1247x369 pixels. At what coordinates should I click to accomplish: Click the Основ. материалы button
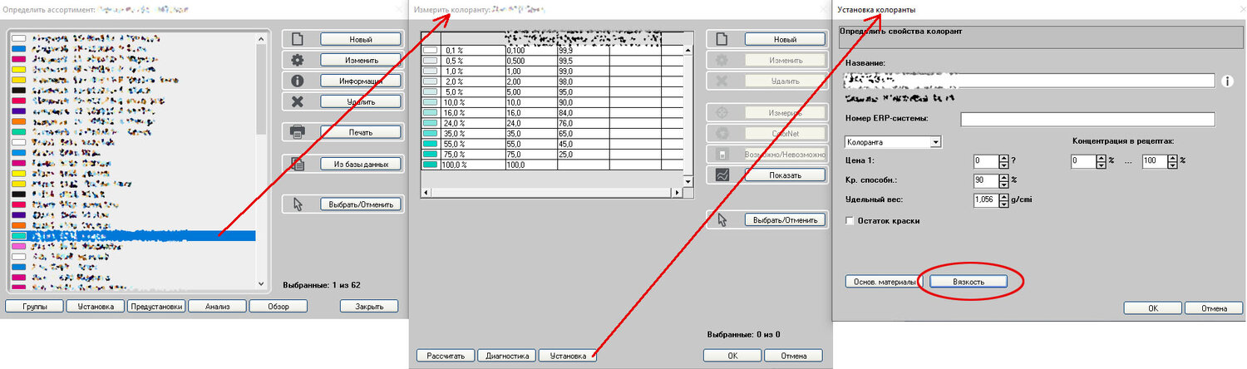point(885,282)
